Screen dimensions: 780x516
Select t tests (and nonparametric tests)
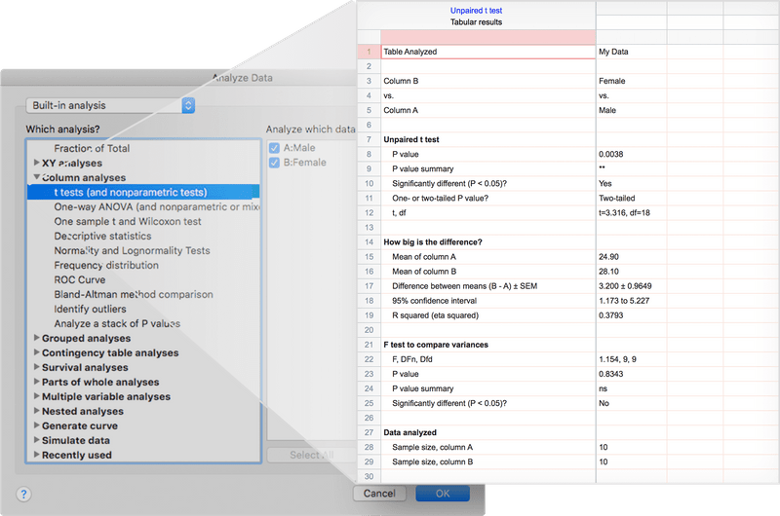pos(131,193)
